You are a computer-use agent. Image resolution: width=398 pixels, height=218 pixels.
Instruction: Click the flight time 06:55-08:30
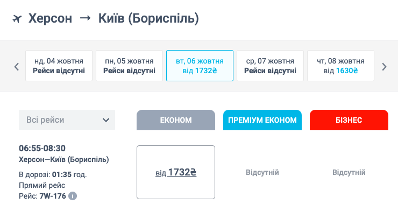(42, 148)
